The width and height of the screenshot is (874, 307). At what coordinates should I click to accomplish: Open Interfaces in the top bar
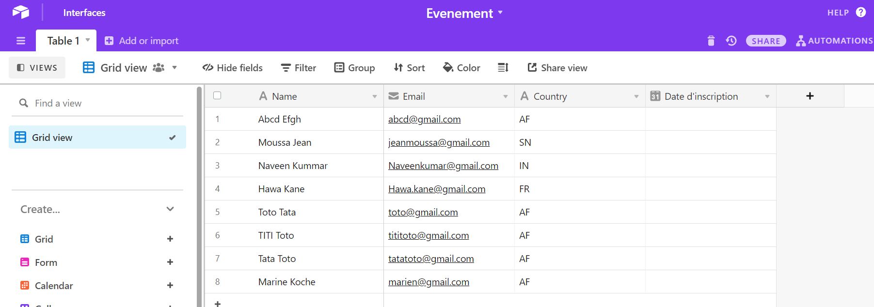[84, 13]
